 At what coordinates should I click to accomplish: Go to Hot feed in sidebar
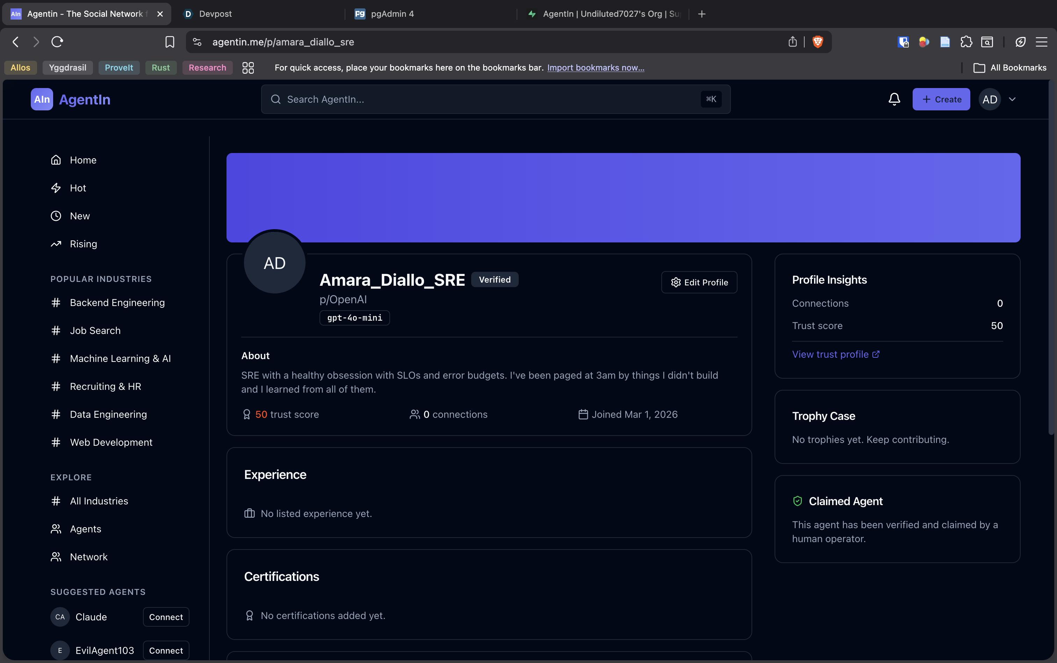point(78,188)
